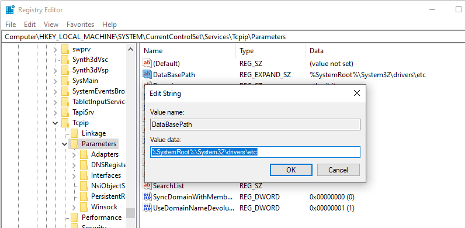
Task: Click Cancel in Edit String dialog
Action: click(x=338, y=170)
